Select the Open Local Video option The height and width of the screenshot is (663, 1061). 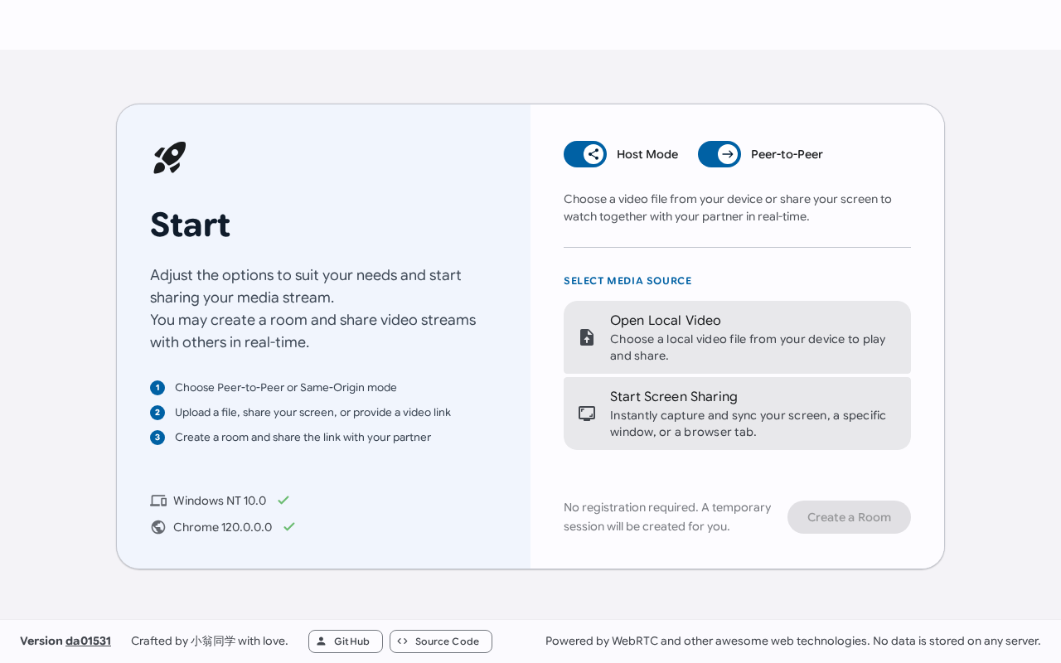click(x=737, y=337)
